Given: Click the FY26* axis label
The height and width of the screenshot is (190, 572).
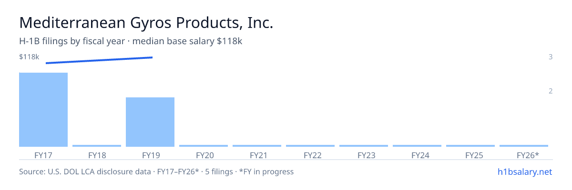Looking at the screenshot, I should [528, 155].
